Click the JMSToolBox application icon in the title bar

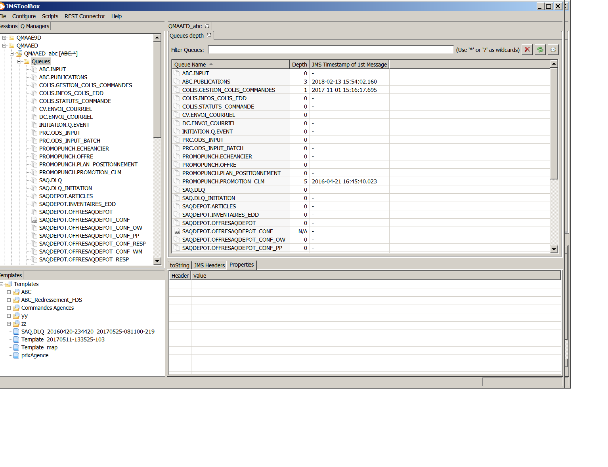click(x=2, y=6)
